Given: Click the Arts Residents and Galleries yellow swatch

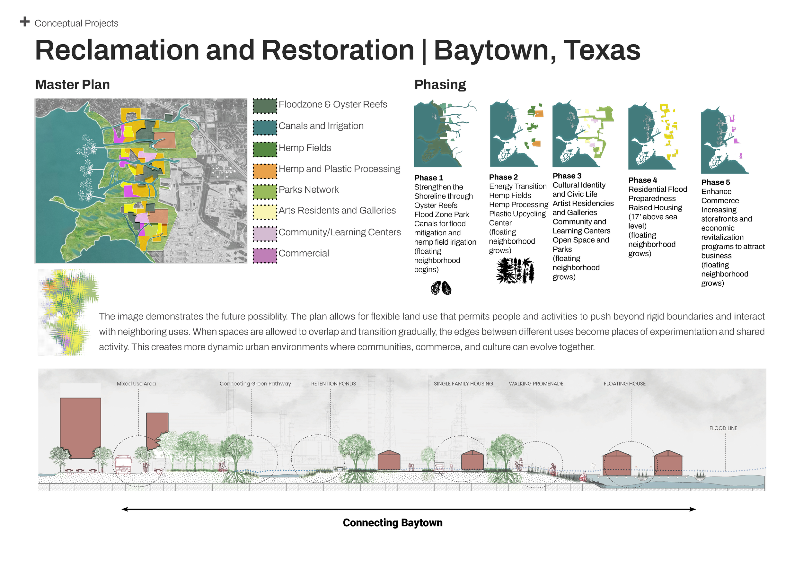Looking at the screenshot, I should click(x=265, y=212).
